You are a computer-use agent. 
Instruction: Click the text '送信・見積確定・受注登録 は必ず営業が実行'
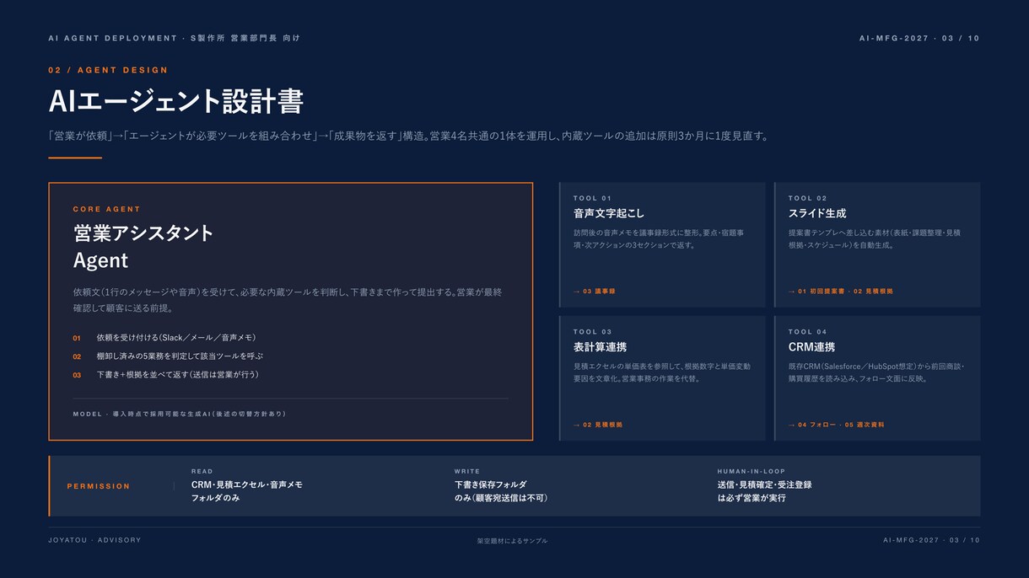(765, 491)
